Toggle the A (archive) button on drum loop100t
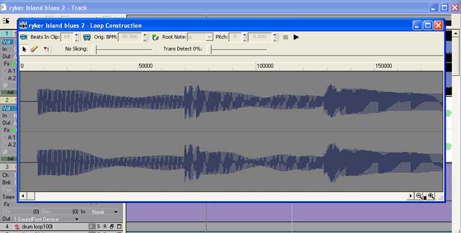The image size is (461, 233). click(x=92, y=227)
